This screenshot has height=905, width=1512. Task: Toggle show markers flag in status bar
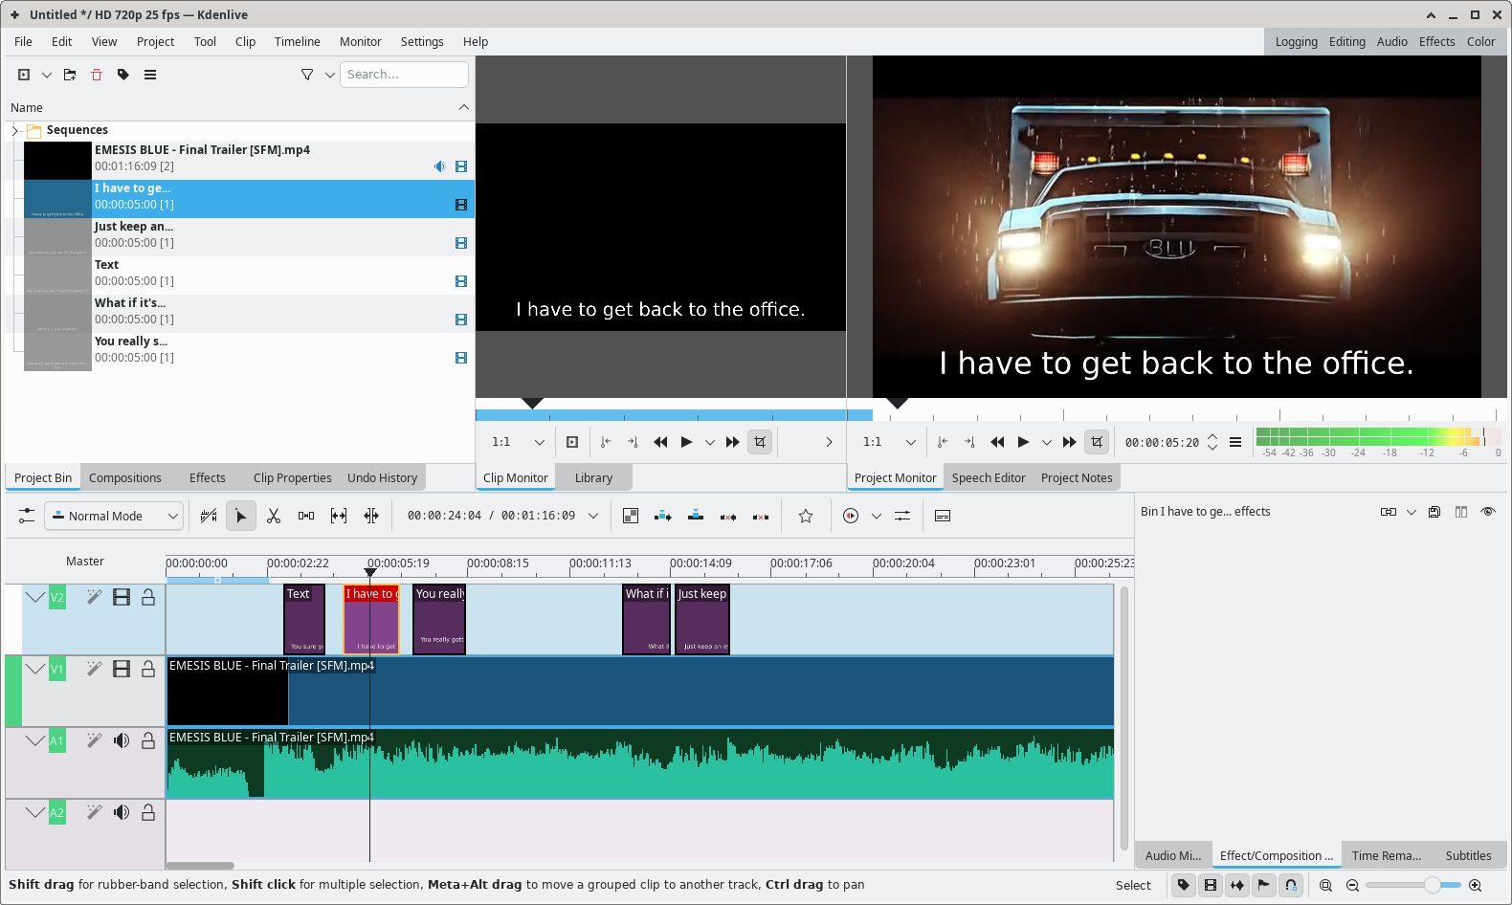click(x=1264, y=886)
